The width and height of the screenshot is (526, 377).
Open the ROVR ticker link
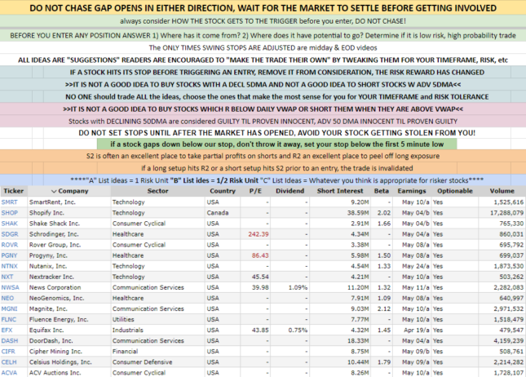coord(10,245)
